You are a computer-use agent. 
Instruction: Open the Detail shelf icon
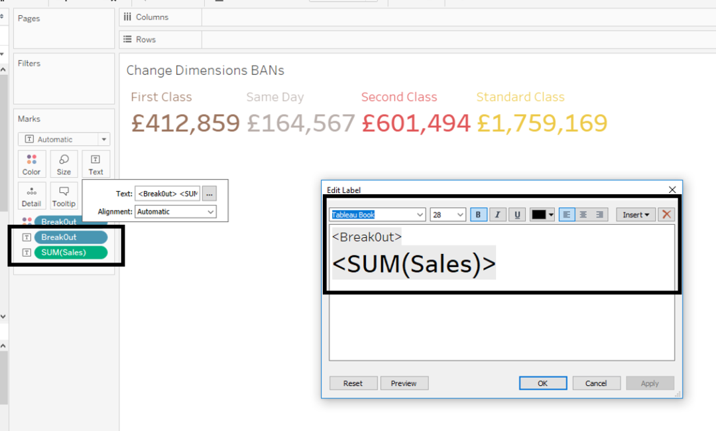tap(31, 196)
